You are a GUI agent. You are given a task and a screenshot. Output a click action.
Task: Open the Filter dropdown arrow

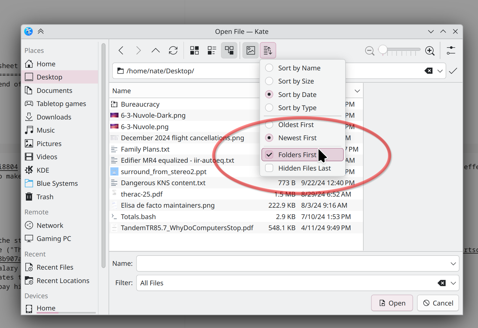453,283
